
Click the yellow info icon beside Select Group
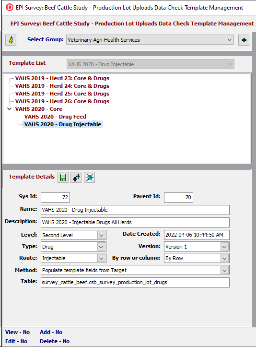[11, 40]
